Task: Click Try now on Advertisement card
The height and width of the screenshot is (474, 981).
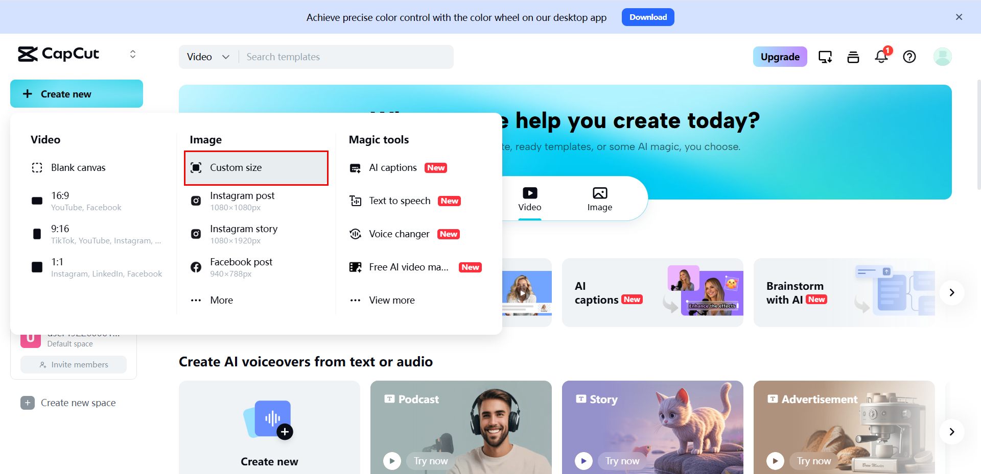Action: 814,461
